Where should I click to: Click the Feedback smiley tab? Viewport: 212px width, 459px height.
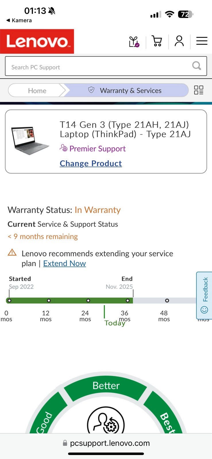pos(205,295)
